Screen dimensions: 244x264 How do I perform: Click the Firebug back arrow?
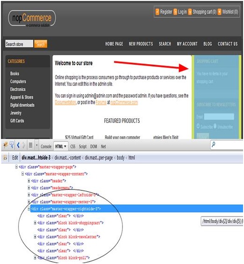[x=18, y=145]
